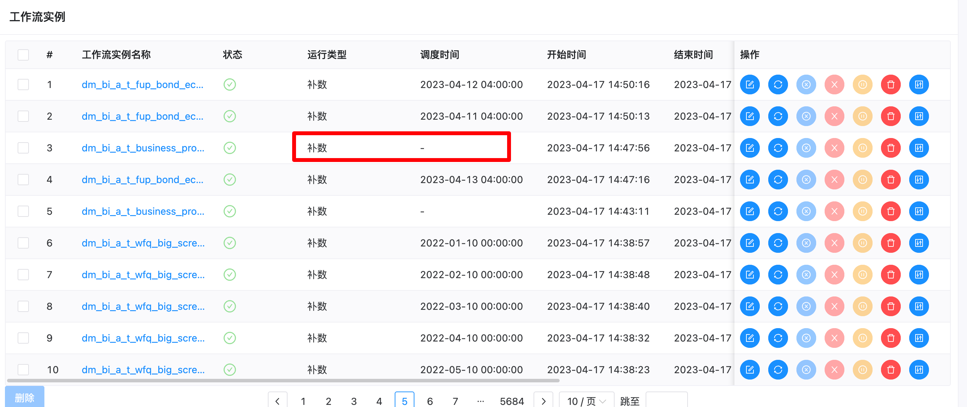The width and height of the screenshot is (967, 407).
Task: Check the checkbox for row 5
Action: [x=23, y=211]
